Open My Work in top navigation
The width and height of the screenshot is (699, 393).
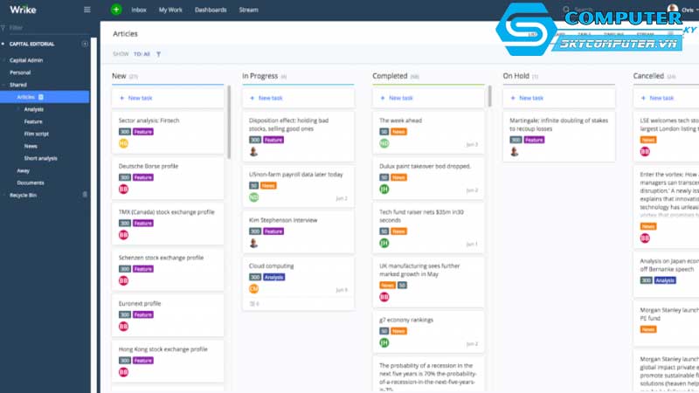pyautogui.click(x=170, y=10)
